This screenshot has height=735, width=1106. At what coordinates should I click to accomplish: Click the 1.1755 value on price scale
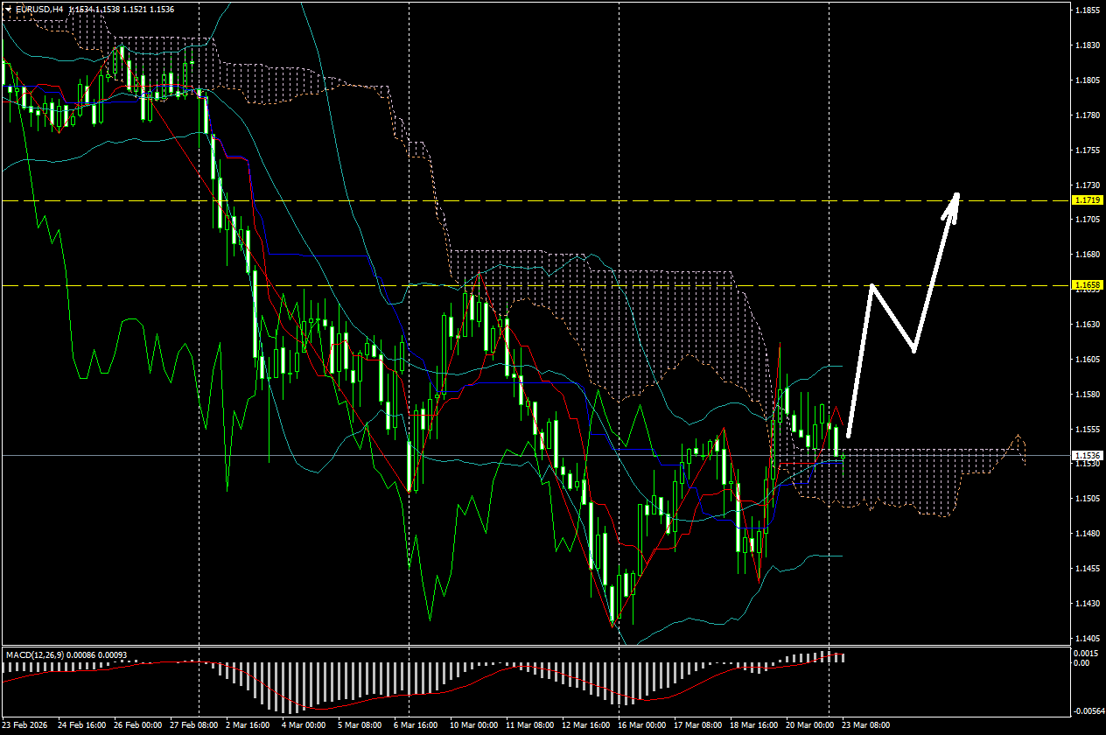click(x=1088, y=150)
